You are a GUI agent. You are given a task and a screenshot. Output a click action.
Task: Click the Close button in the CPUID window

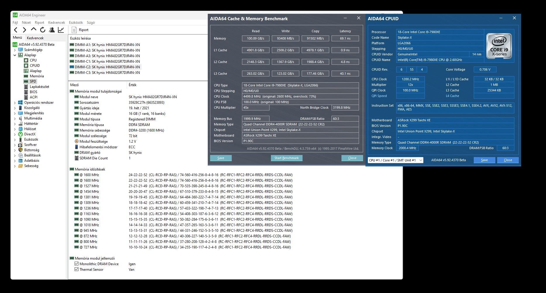coord(508,160)
